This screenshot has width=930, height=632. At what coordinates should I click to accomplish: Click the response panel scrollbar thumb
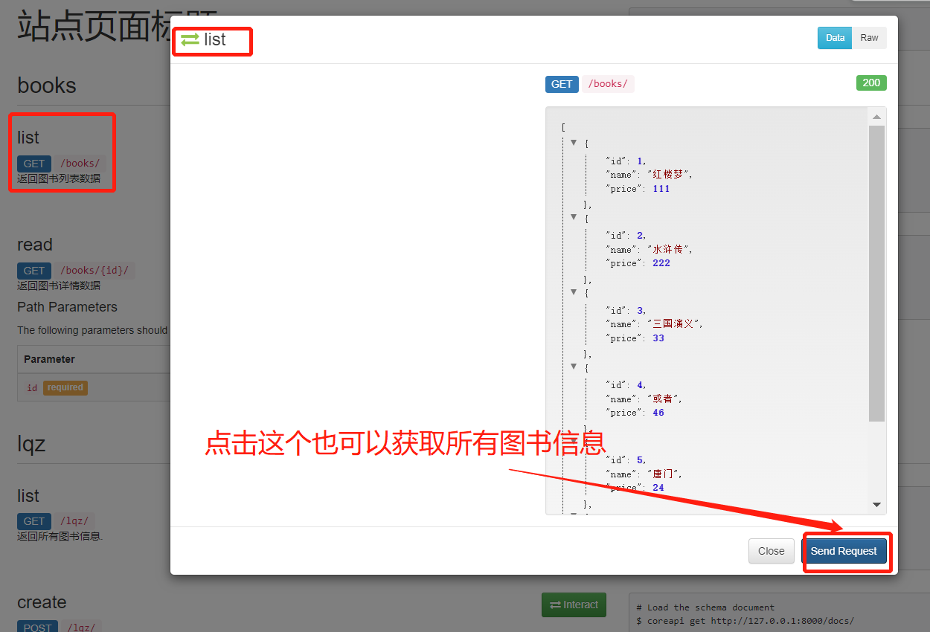876,274
